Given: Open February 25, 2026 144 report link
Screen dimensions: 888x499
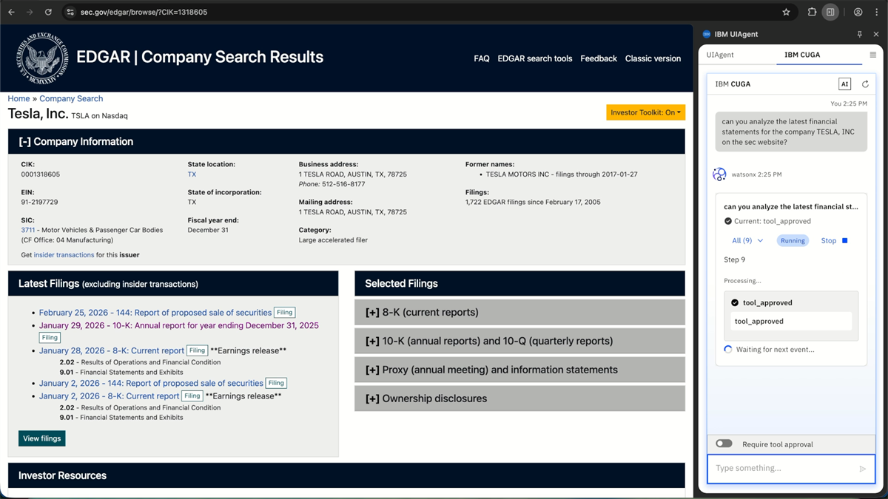Looking at the screenshot, I should click(x=155, y=313).
